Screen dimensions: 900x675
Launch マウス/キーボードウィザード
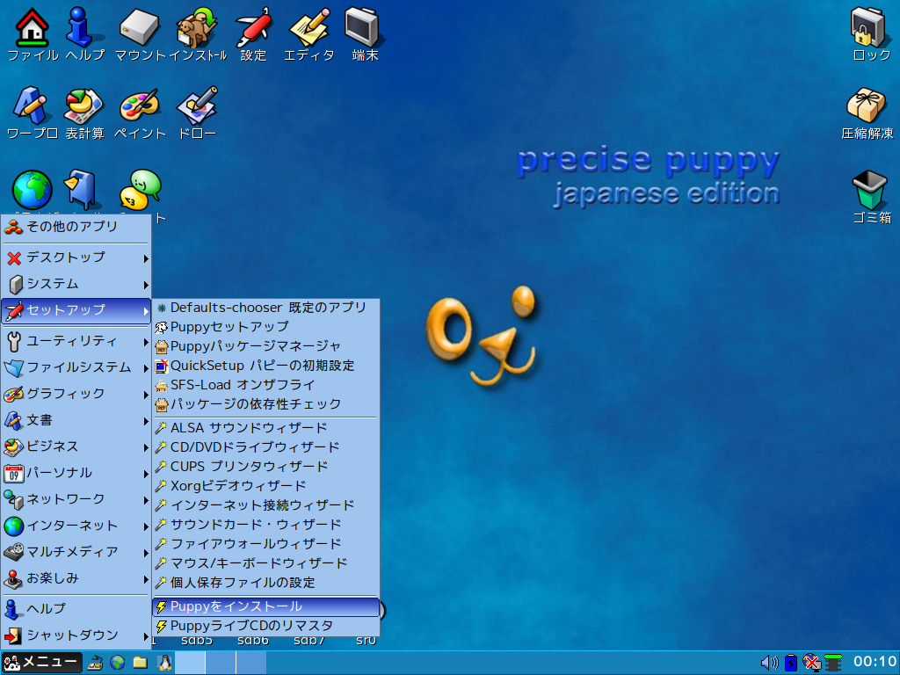[265, 563]
